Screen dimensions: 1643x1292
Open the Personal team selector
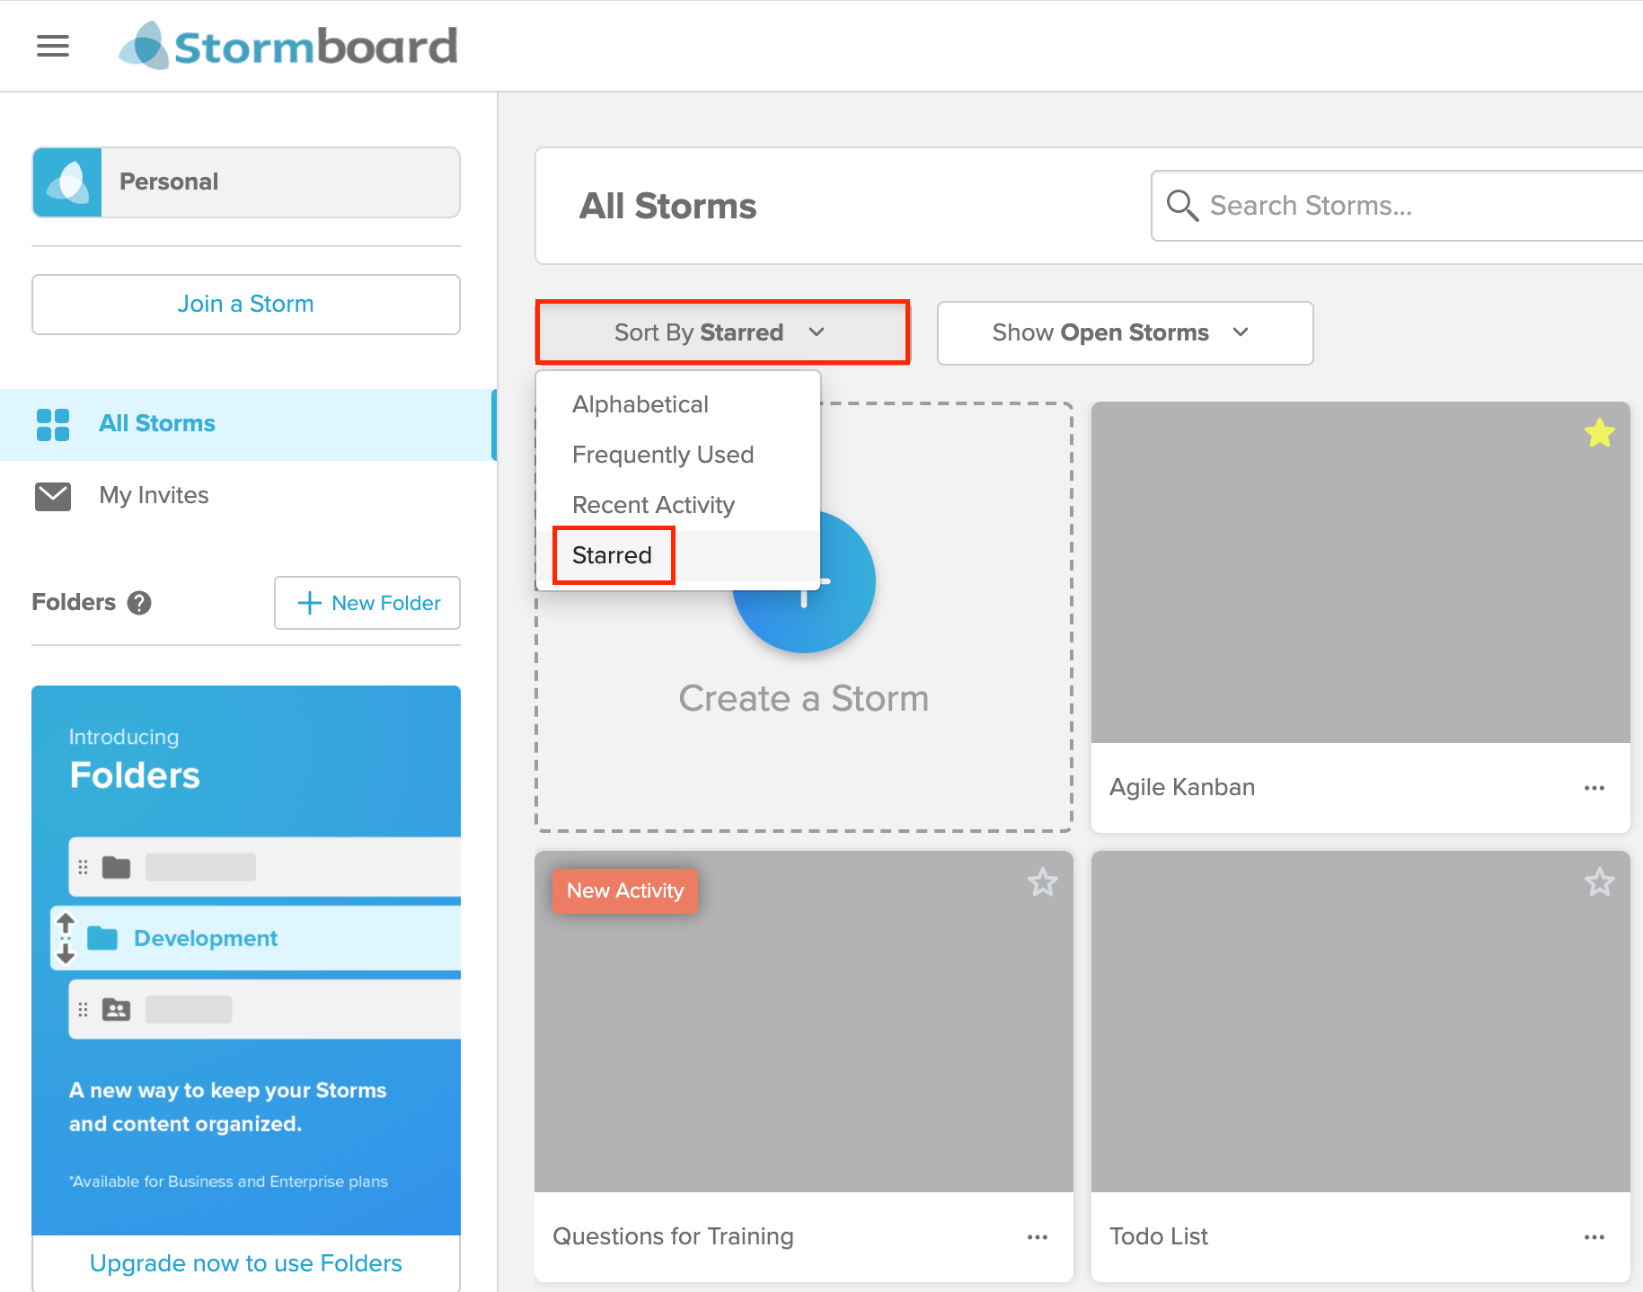(246, 182)
